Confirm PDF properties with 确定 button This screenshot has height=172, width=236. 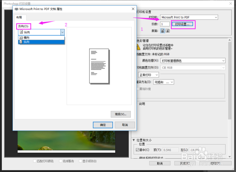pos(103,125)
